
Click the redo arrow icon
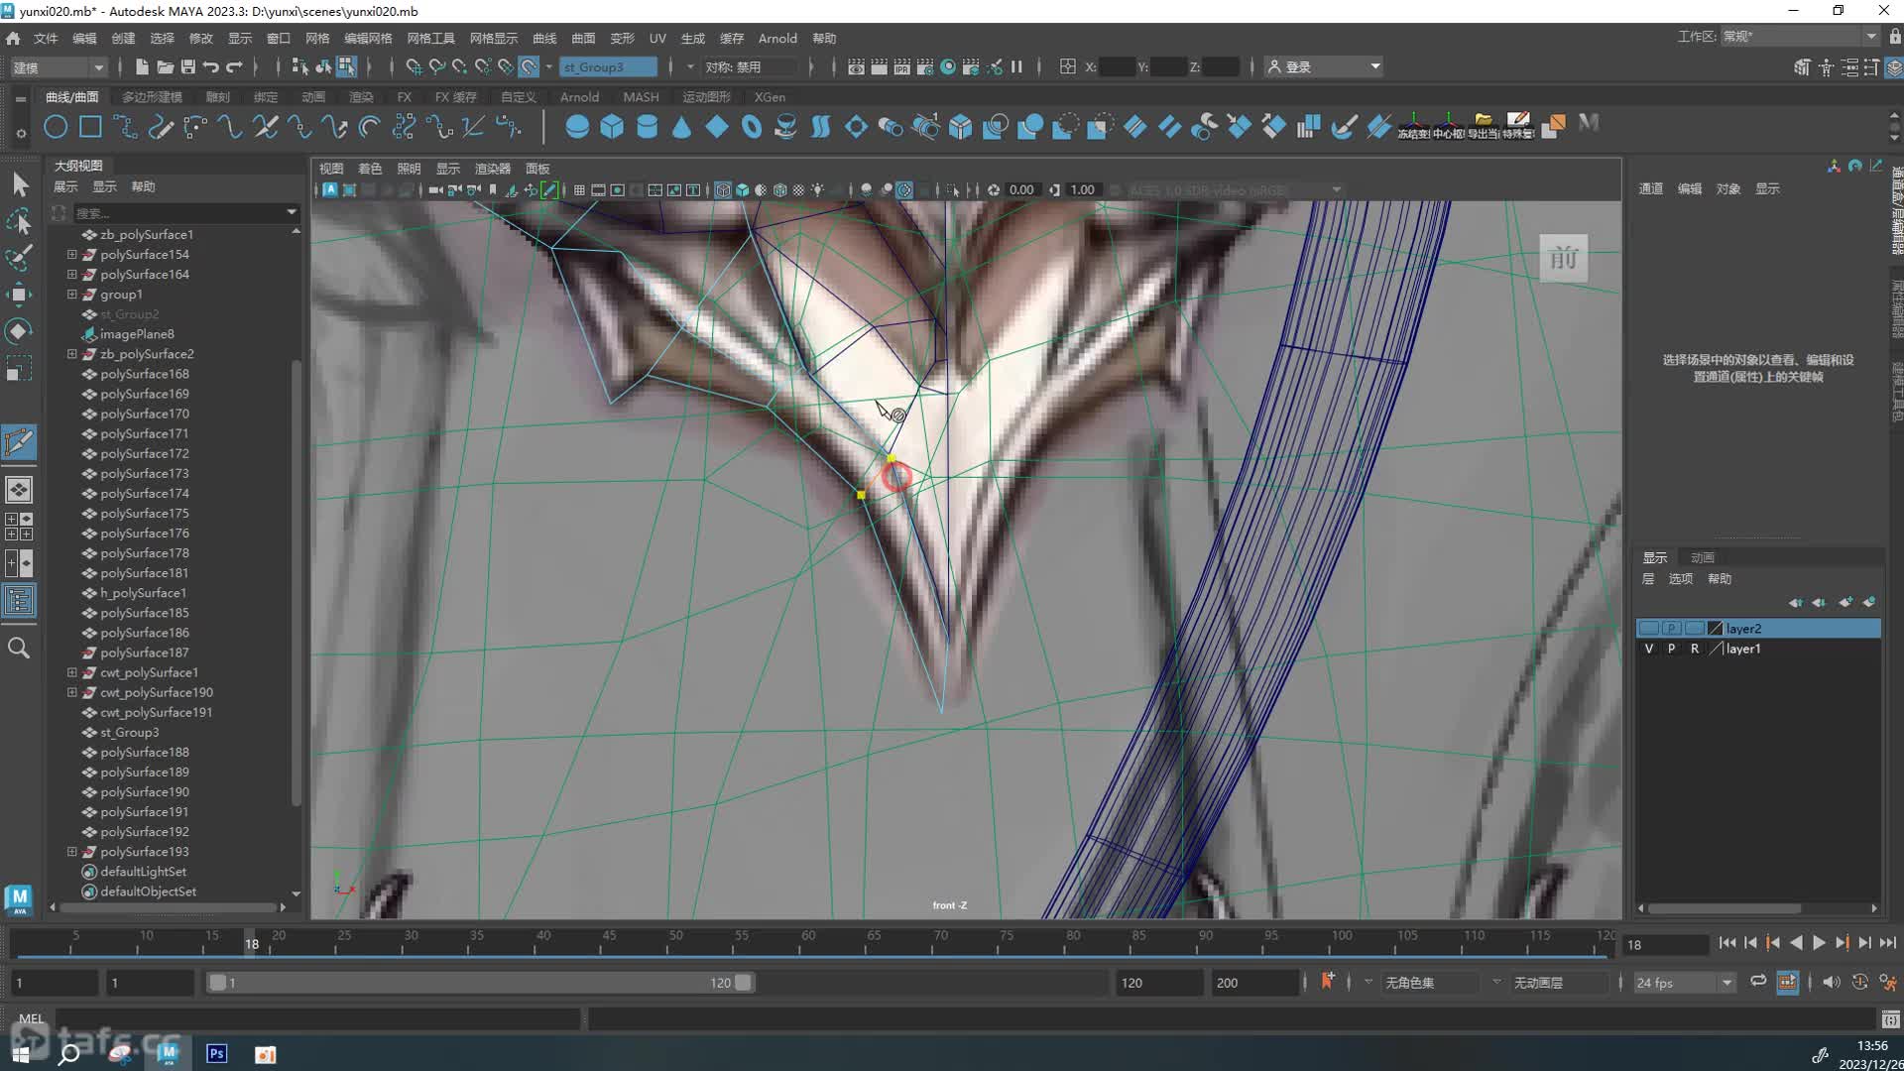tap(234, 66)
